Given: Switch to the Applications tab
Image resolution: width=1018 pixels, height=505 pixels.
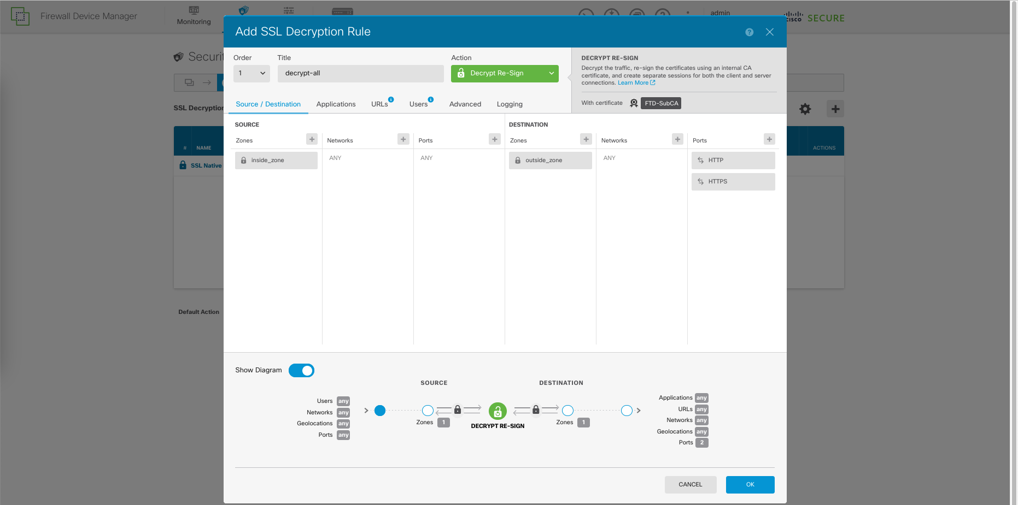Looking at the screenshot, I should point(336,104).
